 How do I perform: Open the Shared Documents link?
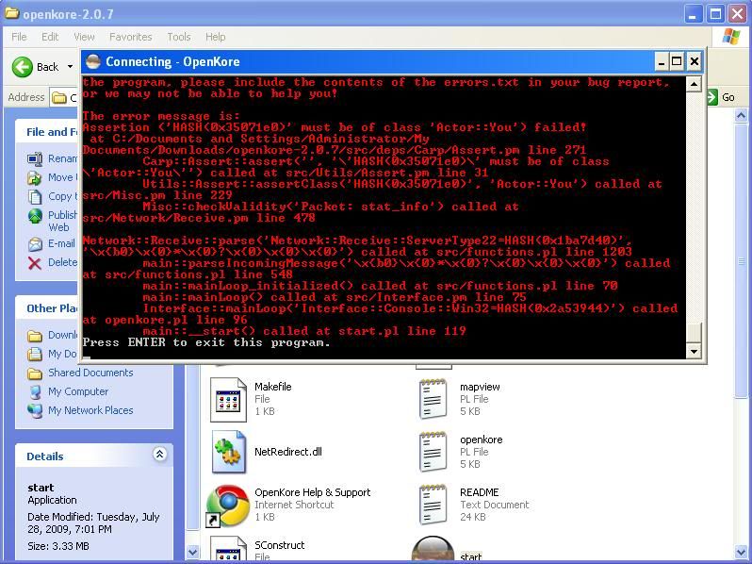pos(90,373)
